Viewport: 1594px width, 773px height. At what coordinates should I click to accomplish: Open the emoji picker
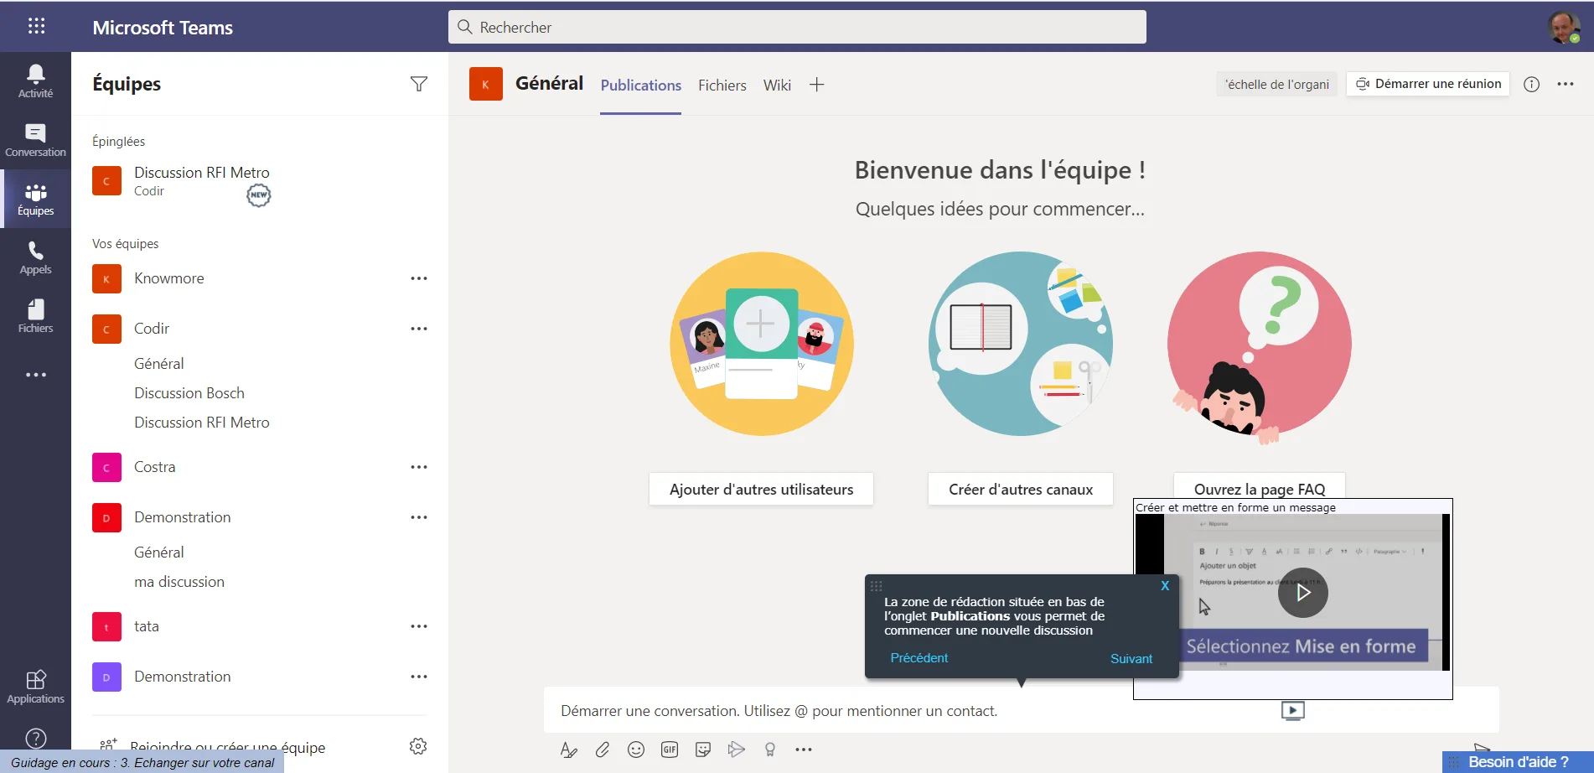(x=636, y=750)
